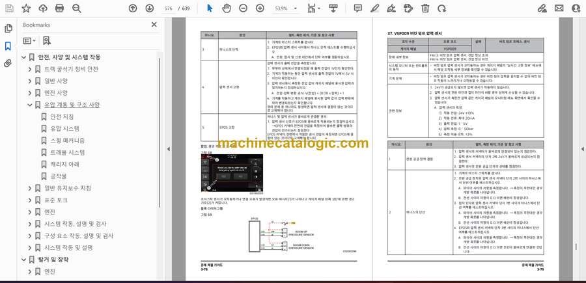The height and width of the screenshot is (283, 586).
Task: Collapse the 안전, 사양 및 시스템 작동 bookmark
Action: tap(24, 57)
